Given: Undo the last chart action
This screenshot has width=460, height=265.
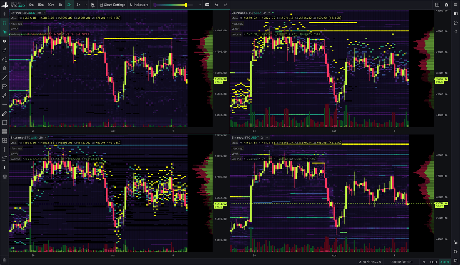Looking at the screenshot, I should (217, 5).
